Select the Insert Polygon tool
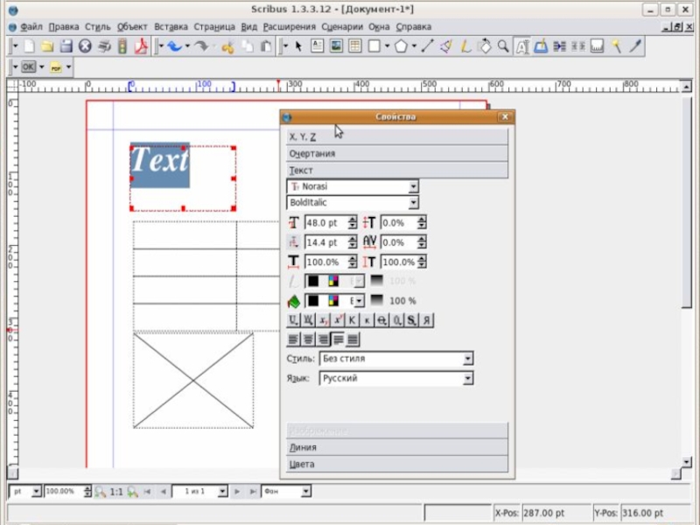 (x=401, y=46)
